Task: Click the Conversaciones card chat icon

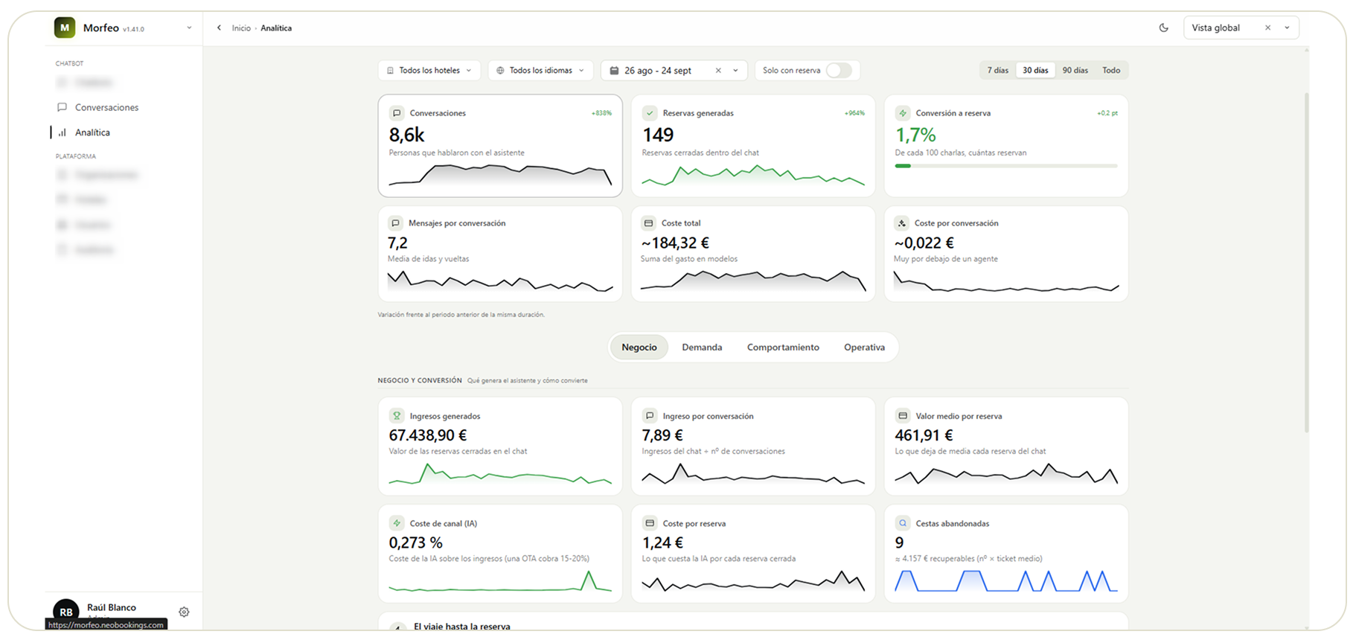Action: click(397, 113)
